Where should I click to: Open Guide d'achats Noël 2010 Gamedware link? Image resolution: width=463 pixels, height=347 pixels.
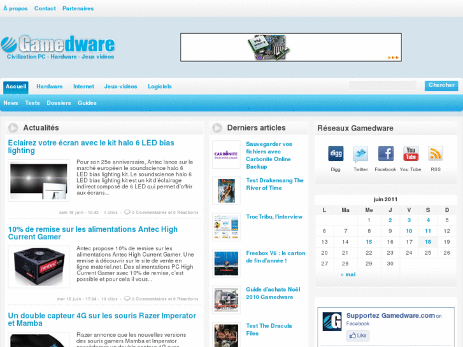coord(273,294)
